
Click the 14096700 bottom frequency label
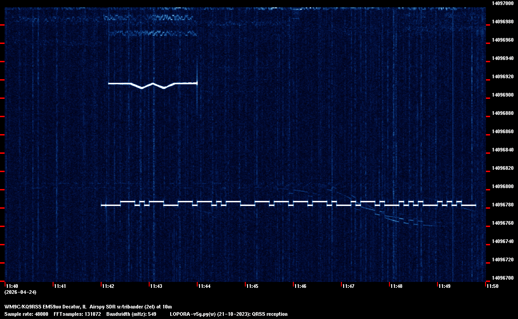(x=502, y=278)
